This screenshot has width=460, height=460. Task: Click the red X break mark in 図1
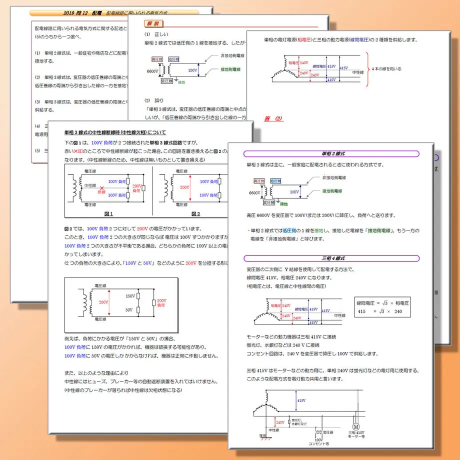pyautogui.click(x=102, y=188)
